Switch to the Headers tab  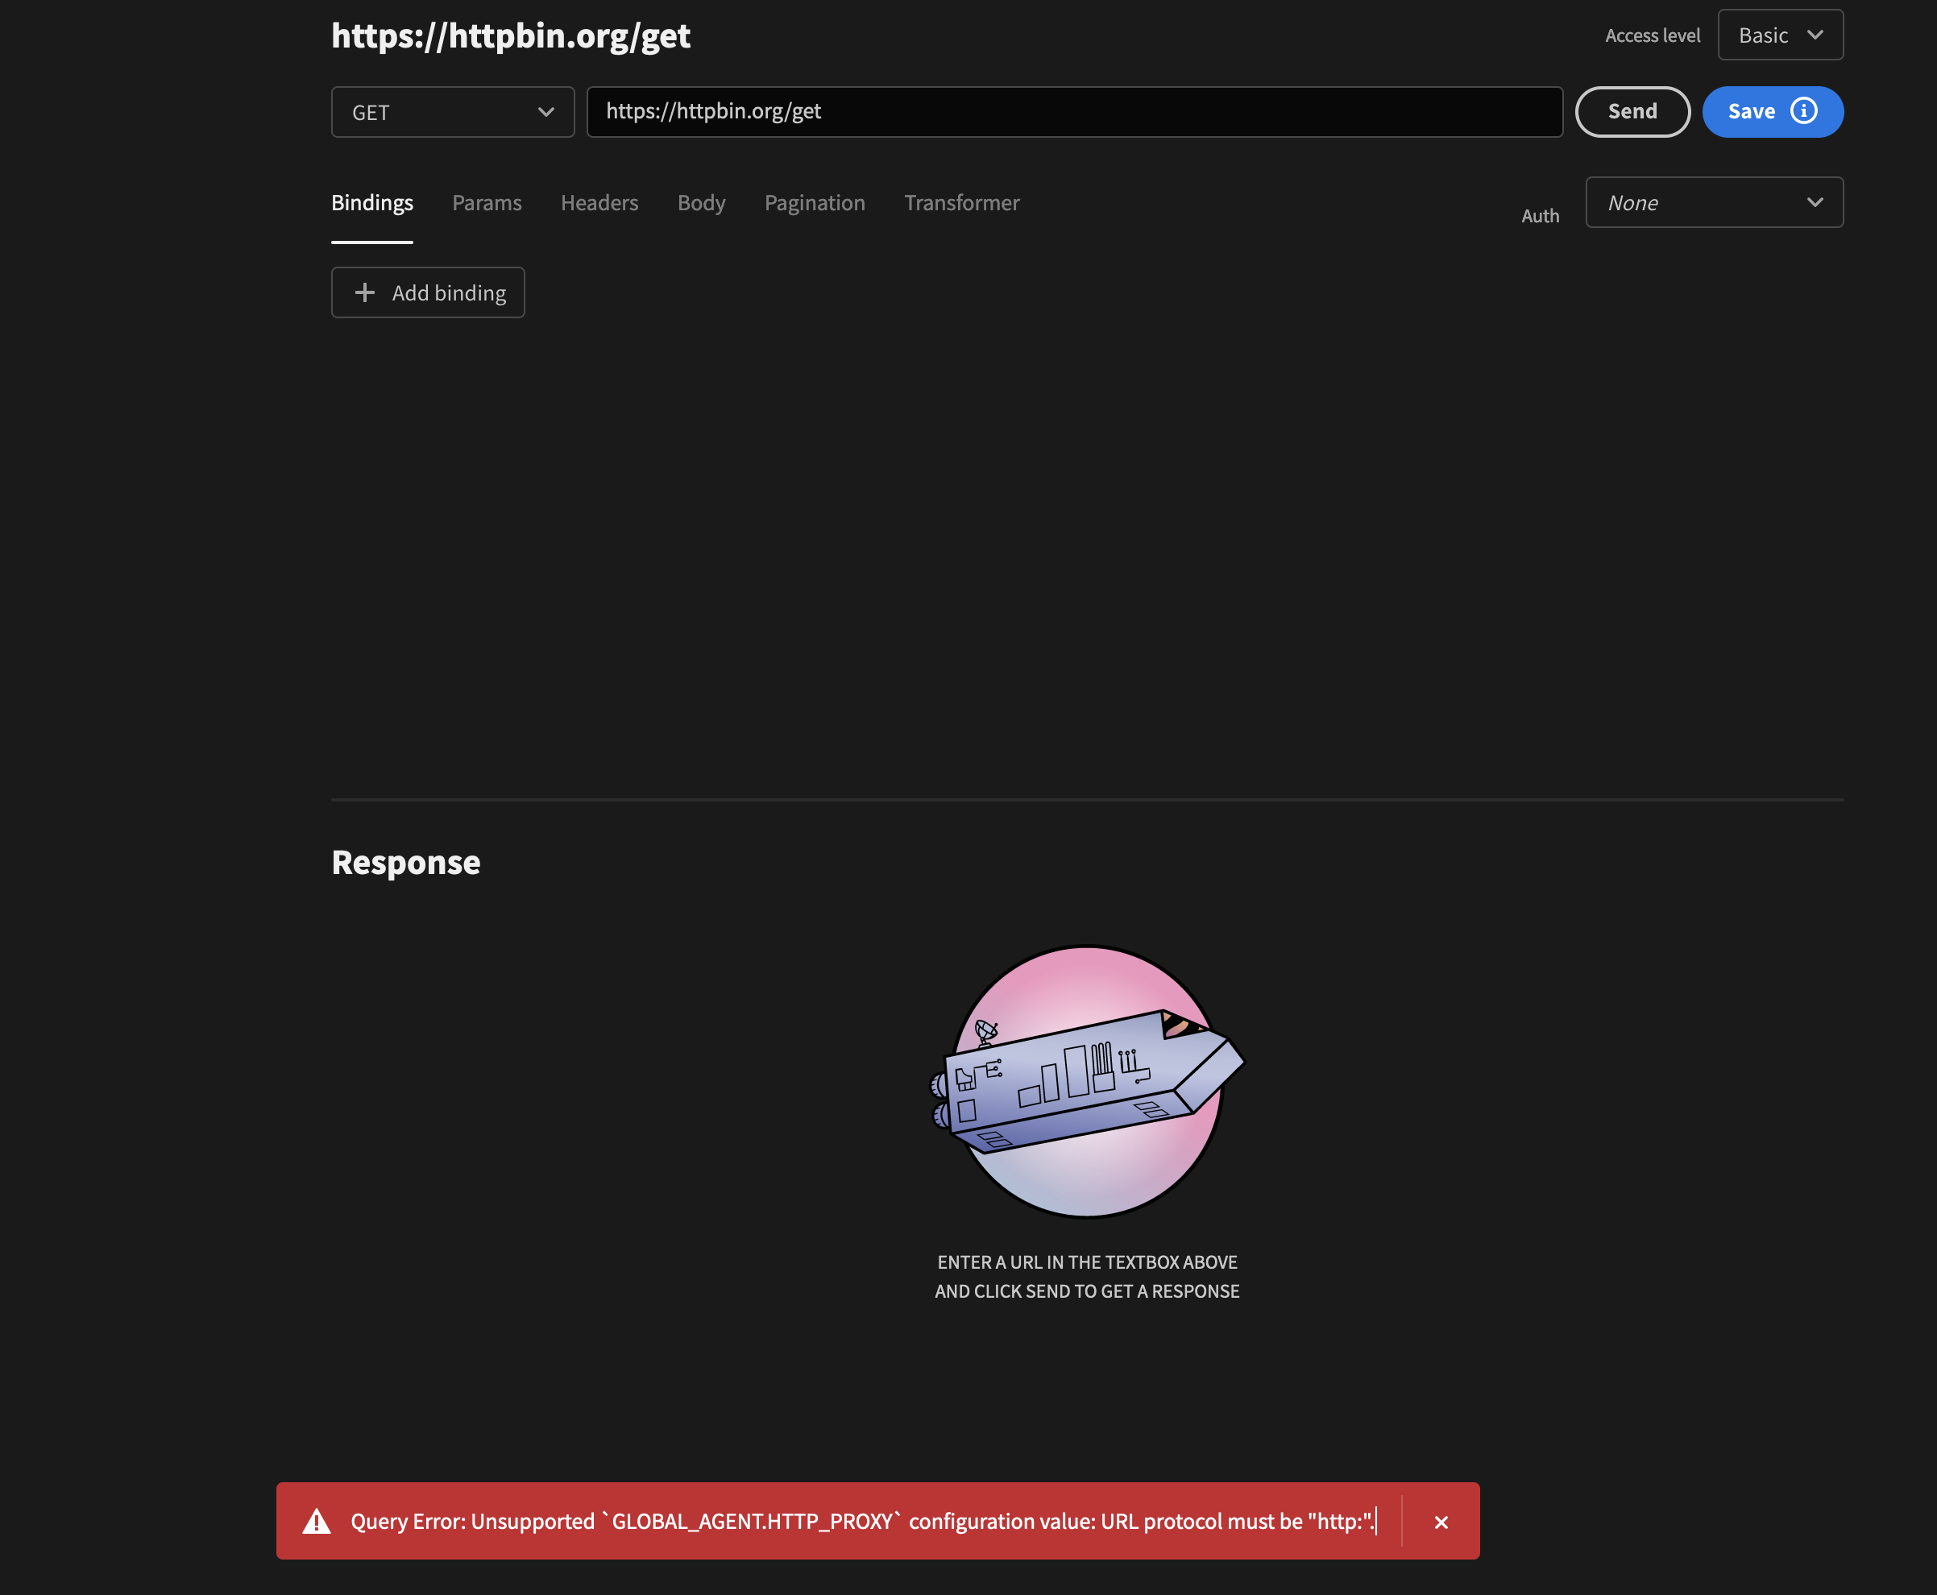click(599, 202)
